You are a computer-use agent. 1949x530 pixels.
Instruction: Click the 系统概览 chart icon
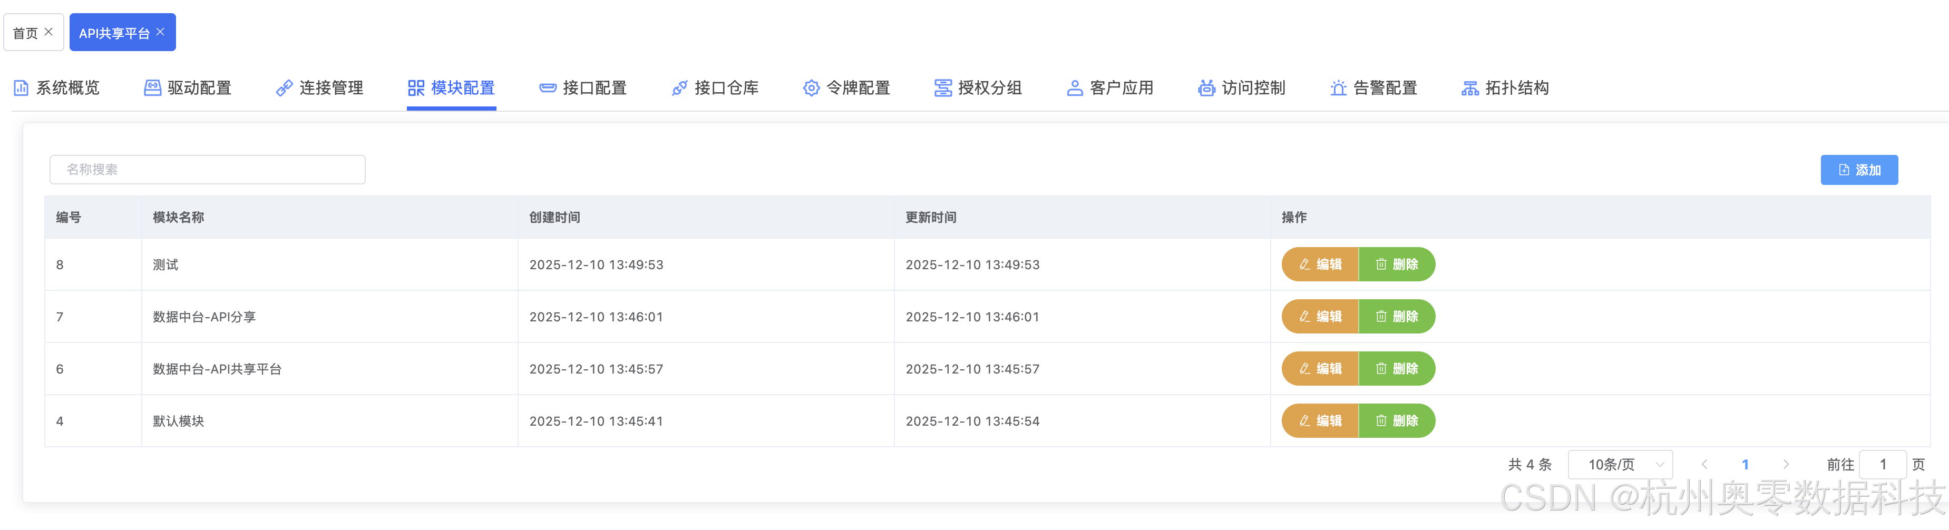pos(21,87)
